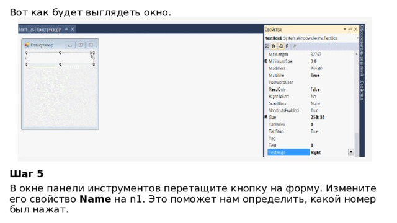Select the TabIndex property row

pos(311,125)
